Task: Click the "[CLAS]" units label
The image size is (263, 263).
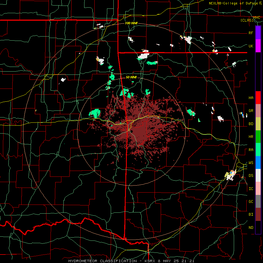Action: 247,20
